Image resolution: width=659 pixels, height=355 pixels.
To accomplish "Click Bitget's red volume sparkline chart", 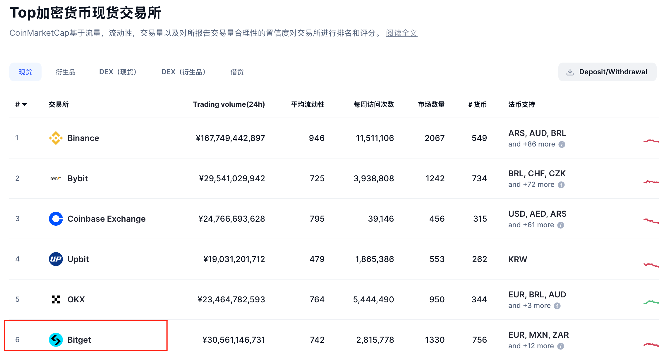I will (x=651, y=345).
